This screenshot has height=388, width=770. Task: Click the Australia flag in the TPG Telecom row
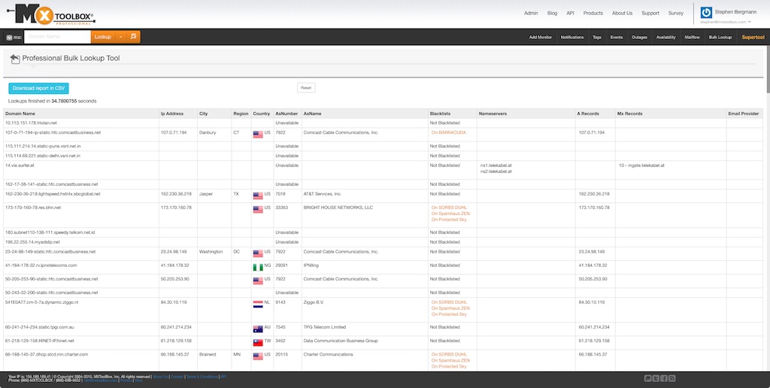(258, 329)
